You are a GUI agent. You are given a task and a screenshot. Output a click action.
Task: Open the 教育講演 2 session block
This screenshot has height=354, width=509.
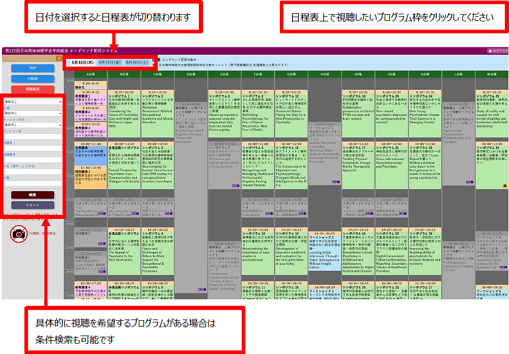(x=90, y=114)
